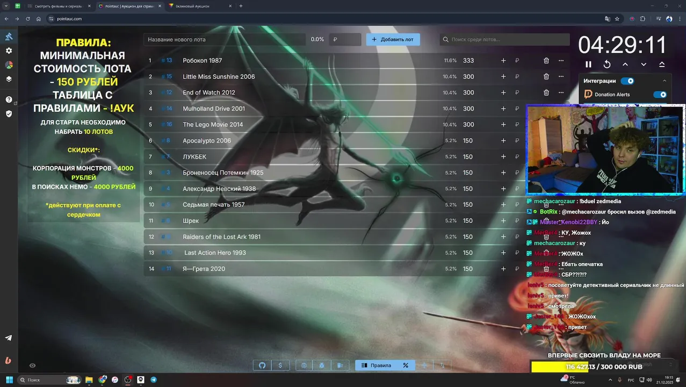Open the layers icon in sidebar
686x387 pixels.
tap(9, 79)
